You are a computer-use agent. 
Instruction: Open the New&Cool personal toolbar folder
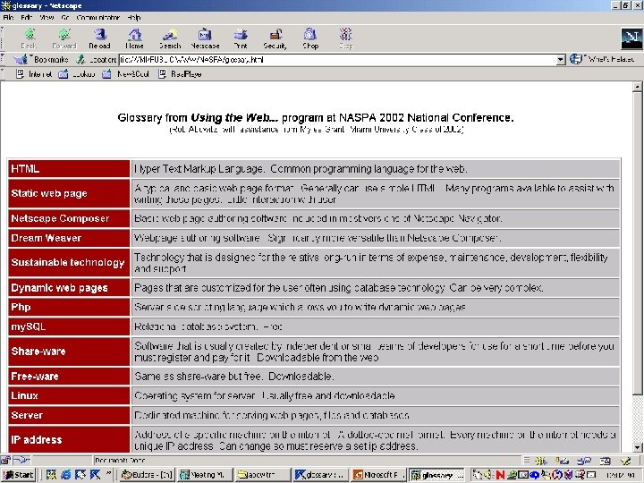pyautogui.click(x=125, y=74)
